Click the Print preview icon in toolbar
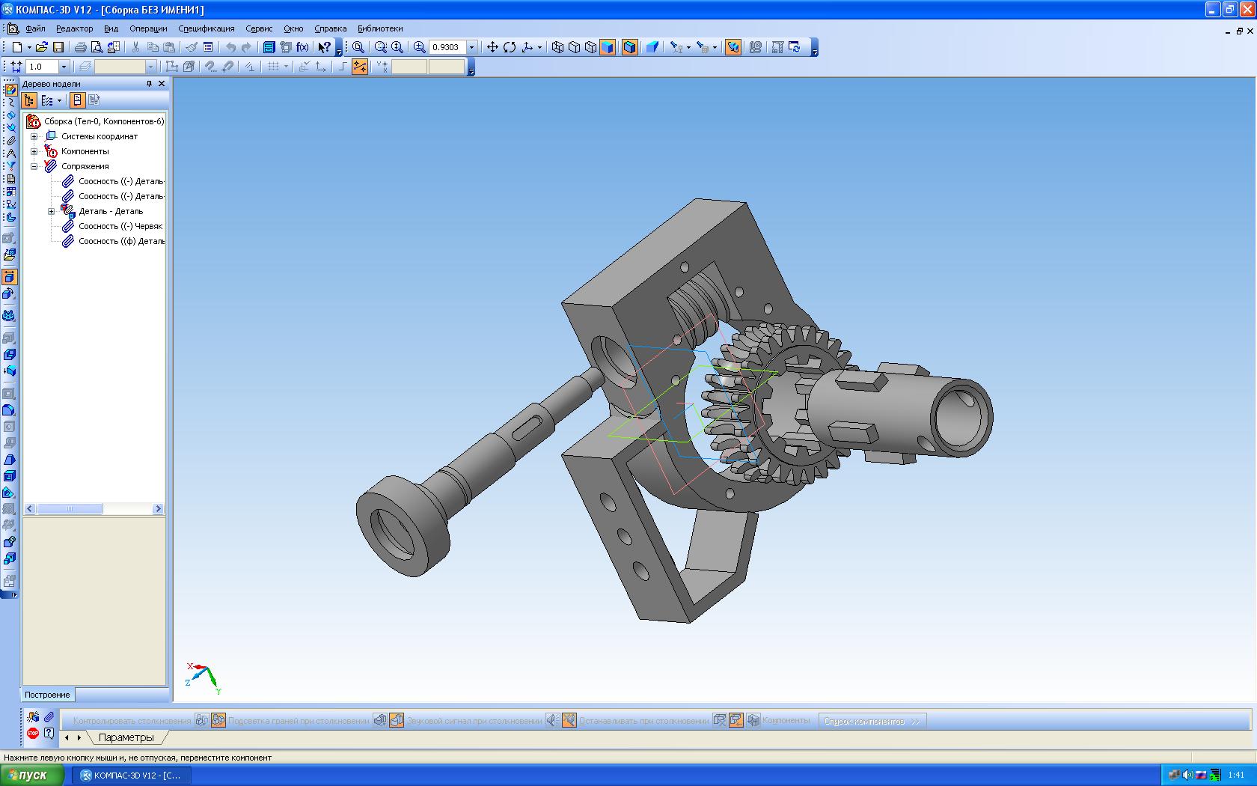Screen dimensions: 1257x786 tap(97, 47)
